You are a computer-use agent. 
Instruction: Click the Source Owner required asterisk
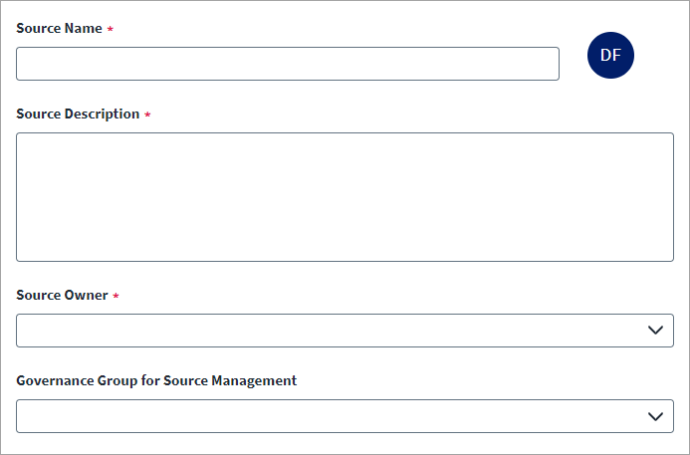coord(115,297)
